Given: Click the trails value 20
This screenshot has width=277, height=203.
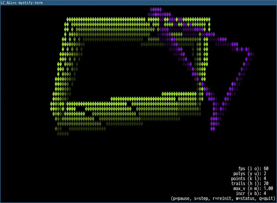Looking at the screenshot, I should 266,183.
